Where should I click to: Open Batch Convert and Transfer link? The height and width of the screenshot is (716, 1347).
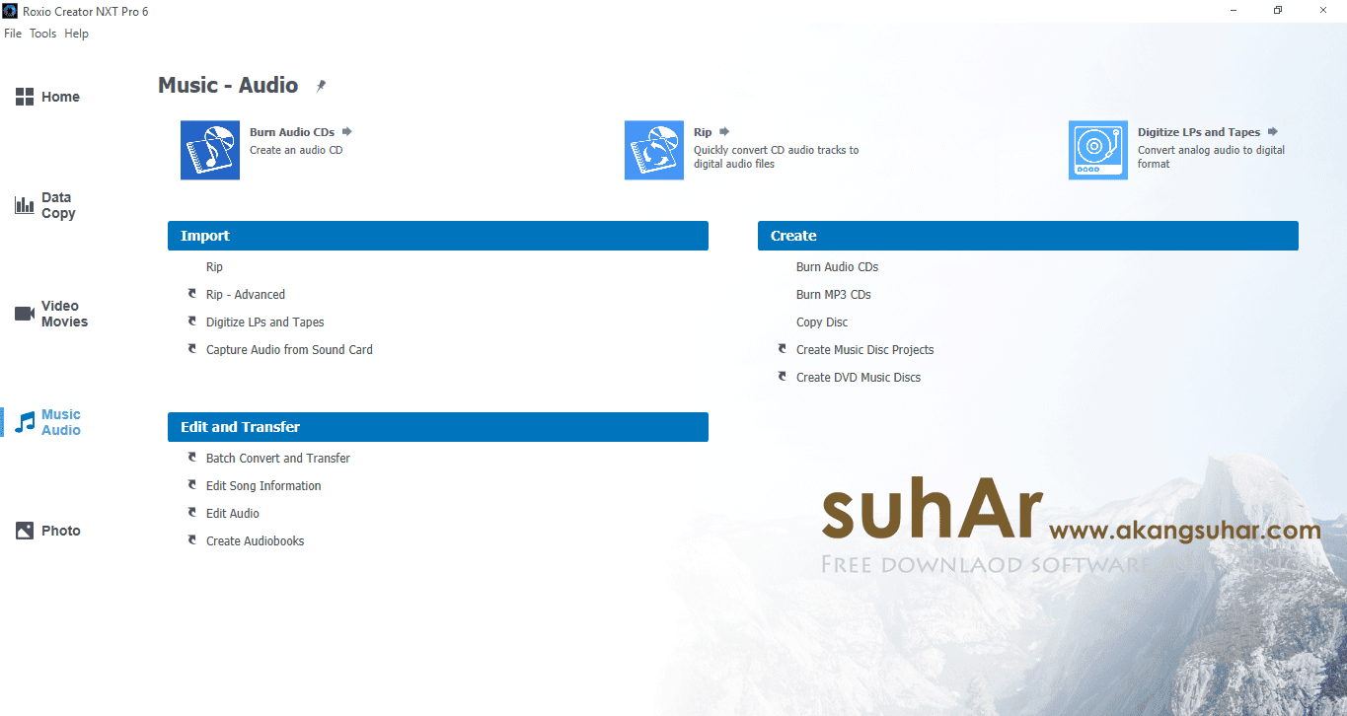pyautogui.click(x=278, y=459)
